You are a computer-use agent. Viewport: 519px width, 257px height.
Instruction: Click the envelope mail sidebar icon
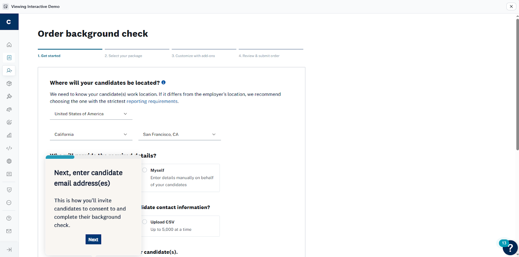point(9,231)
